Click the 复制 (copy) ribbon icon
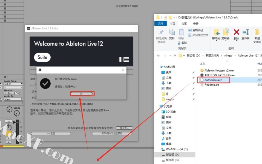The width and height of the screenshot is (262, 164). 172,32
